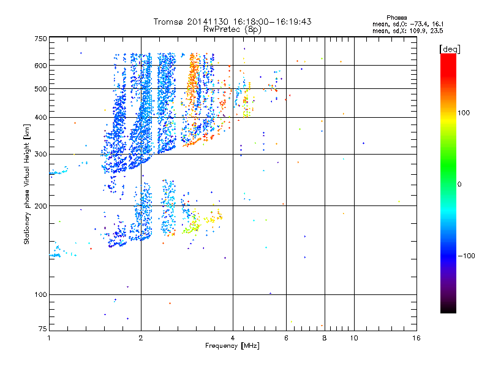Click the y-axis tick label '300'

41,154
